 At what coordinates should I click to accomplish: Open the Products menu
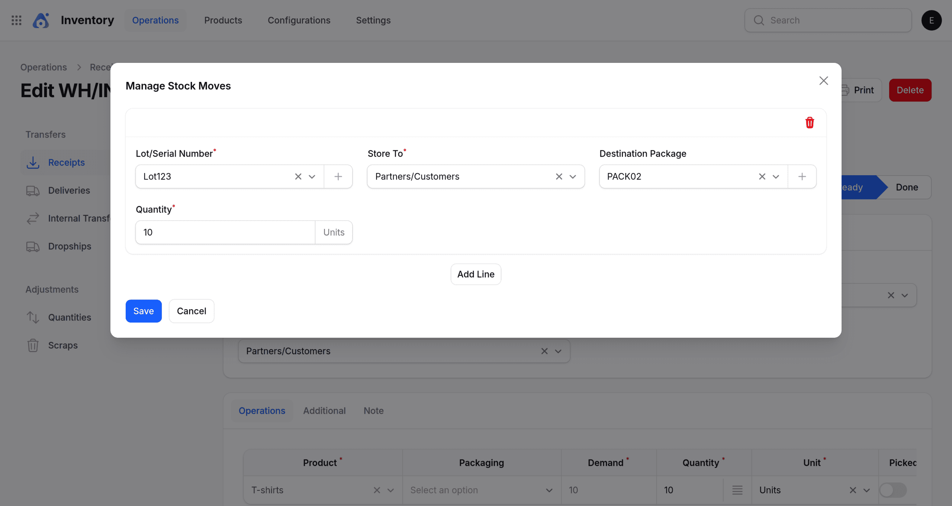pos(223,20)
